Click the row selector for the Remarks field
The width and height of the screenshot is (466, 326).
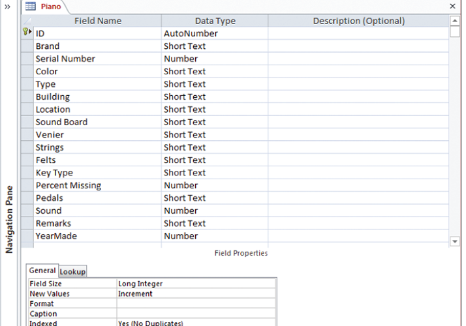(27, 223)
